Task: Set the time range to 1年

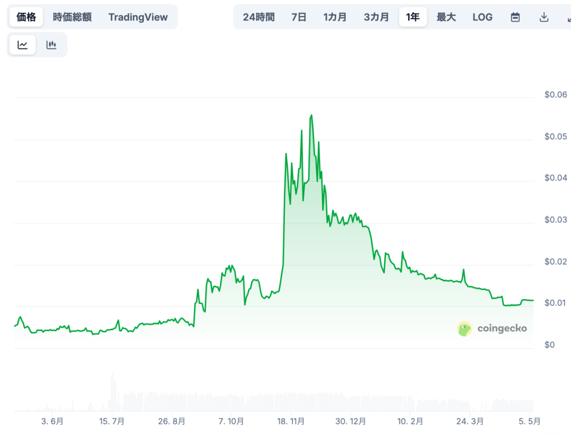Action: point(413,17)
